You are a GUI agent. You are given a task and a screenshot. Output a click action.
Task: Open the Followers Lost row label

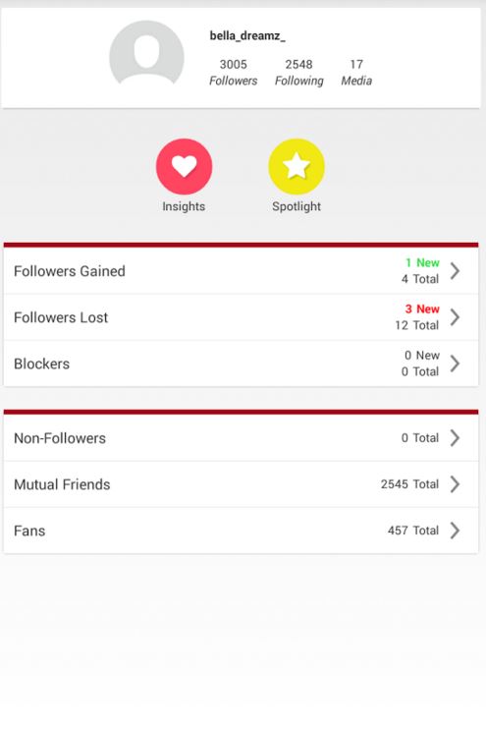[61, 317]
